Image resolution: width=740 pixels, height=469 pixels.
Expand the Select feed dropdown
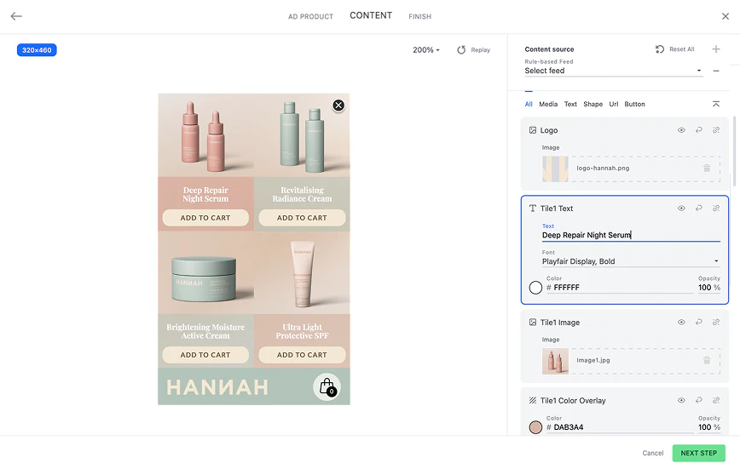pos(614,71)
